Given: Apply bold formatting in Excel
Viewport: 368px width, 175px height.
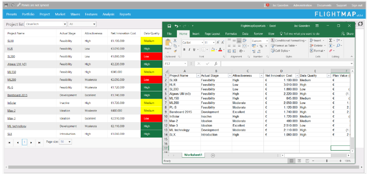Looking at the screenshot, I should (184, 50).
